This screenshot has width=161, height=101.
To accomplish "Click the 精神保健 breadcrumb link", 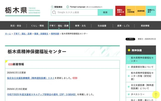I will [55, 34].
